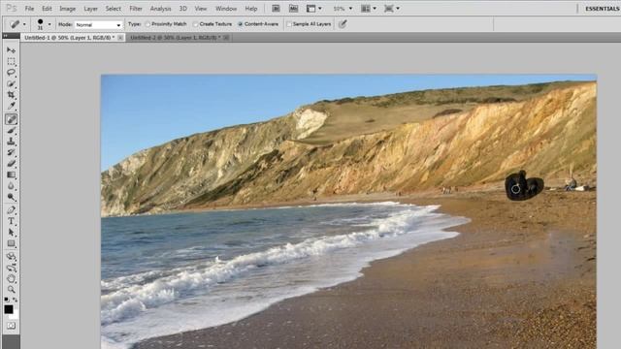Enable the Sample All Layers checkbox
This screenshot has height=349, width=621.
coord(289,24)
